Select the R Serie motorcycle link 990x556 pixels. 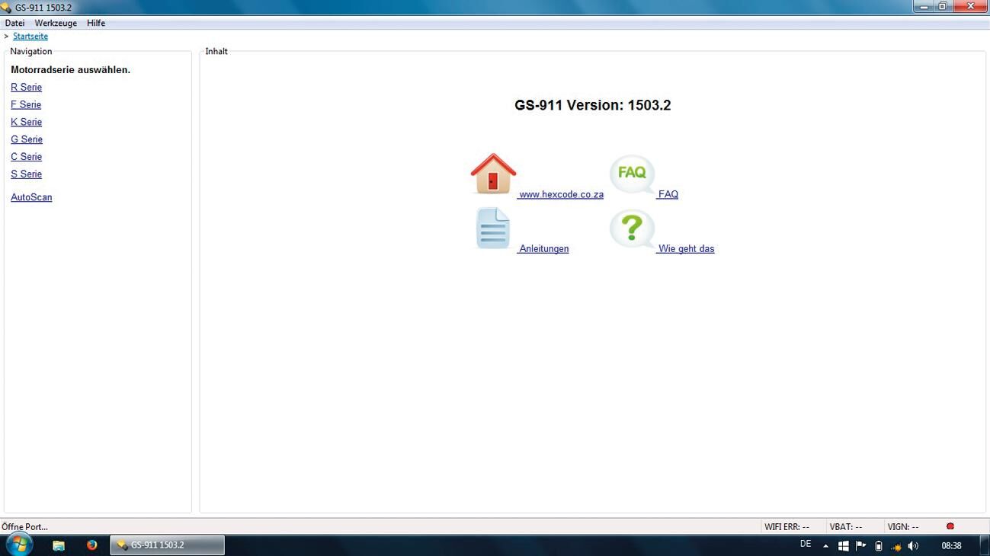point(26,88)
